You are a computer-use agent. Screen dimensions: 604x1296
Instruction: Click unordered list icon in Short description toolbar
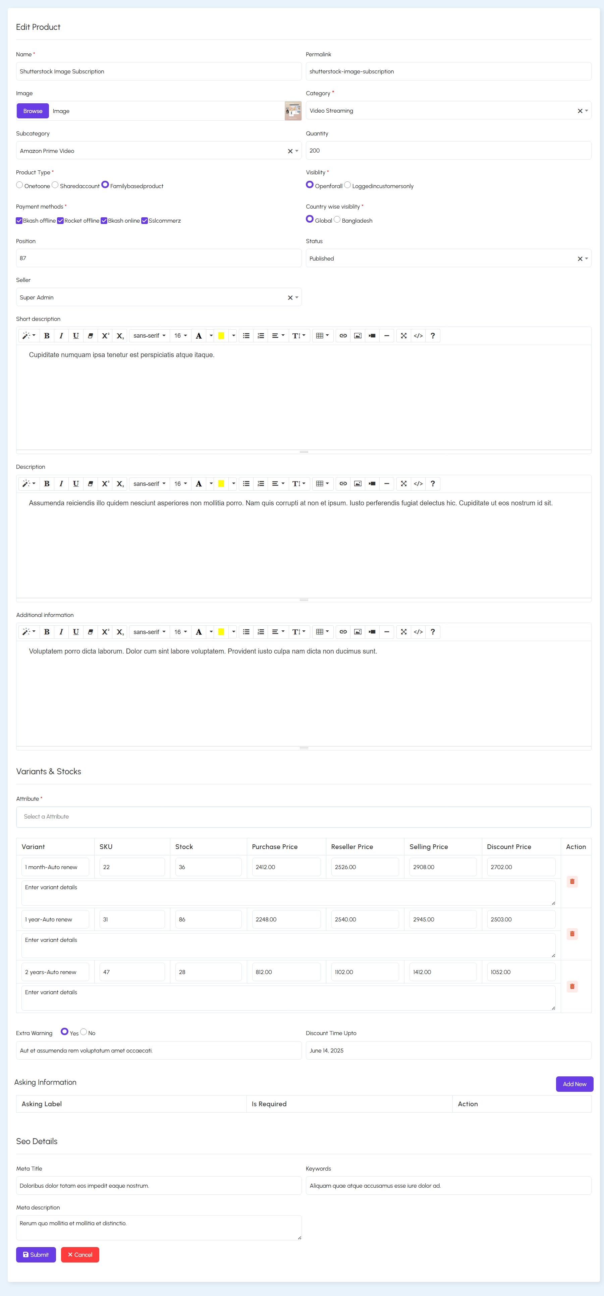(246, 336)
